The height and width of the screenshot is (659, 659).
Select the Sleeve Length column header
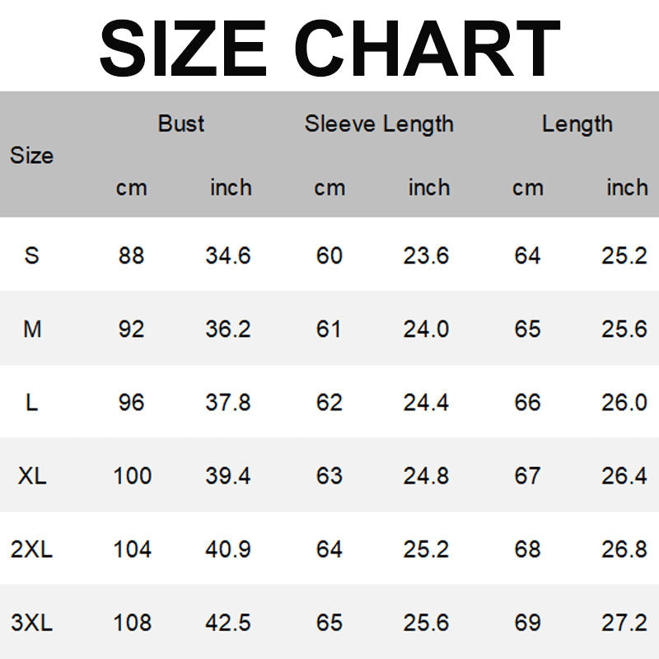379,124
